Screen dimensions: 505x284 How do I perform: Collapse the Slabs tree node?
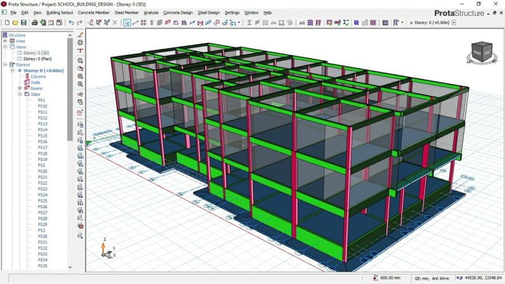tap(20, 94)
